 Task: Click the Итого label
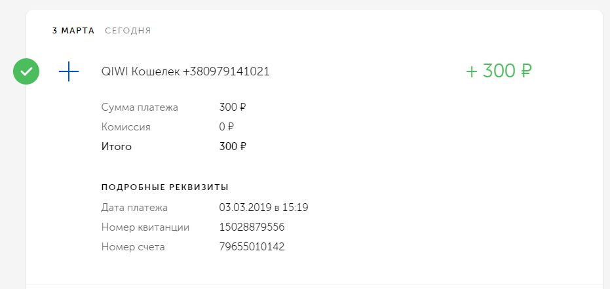pyautogui.click(x=117, y=147)
